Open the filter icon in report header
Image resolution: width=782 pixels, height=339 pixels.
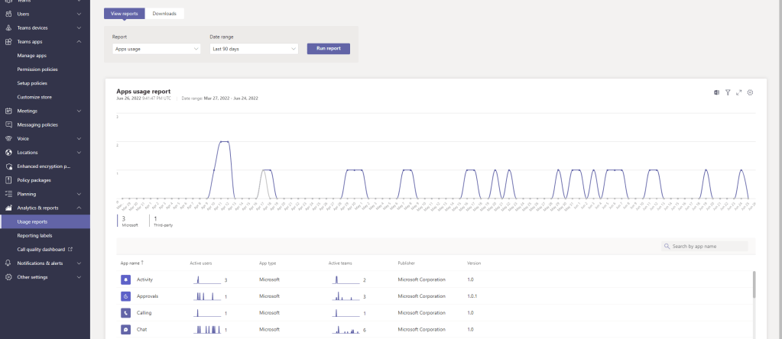[728, 92]
